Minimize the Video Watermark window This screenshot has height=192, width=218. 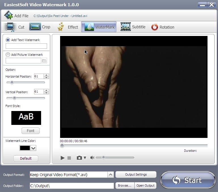click(x=202, y=5)
